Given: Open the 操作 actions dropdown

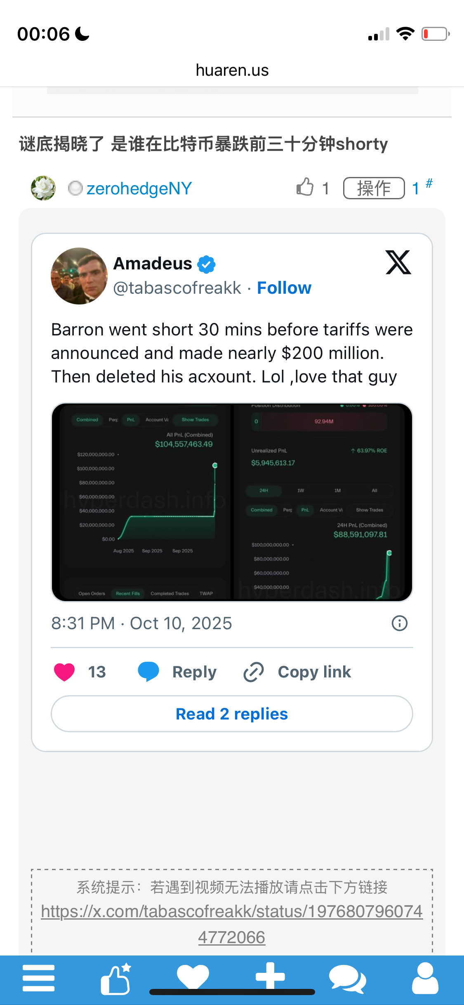Looking at the screenshot, I should tap(374, 188).
